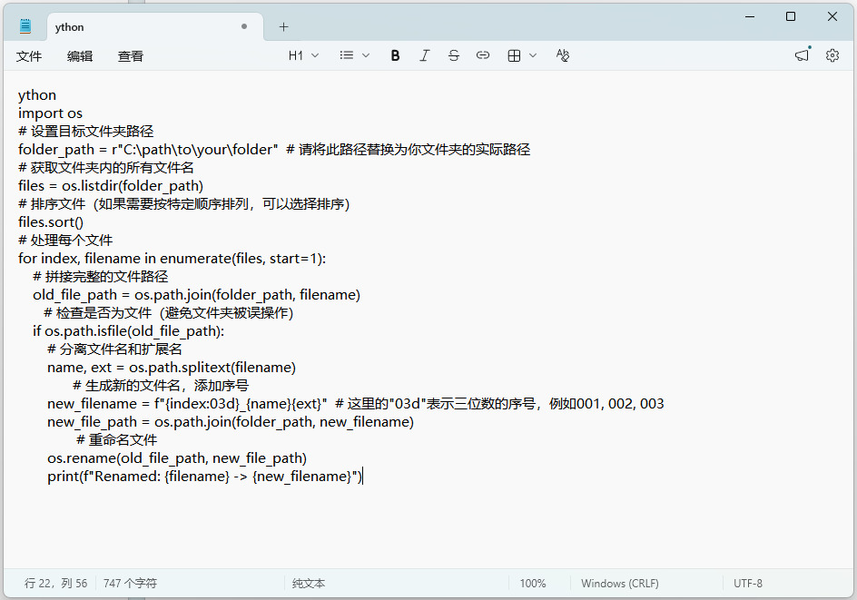Expand the table dropdown arrow
857x600 pixels.
(533, 55)
